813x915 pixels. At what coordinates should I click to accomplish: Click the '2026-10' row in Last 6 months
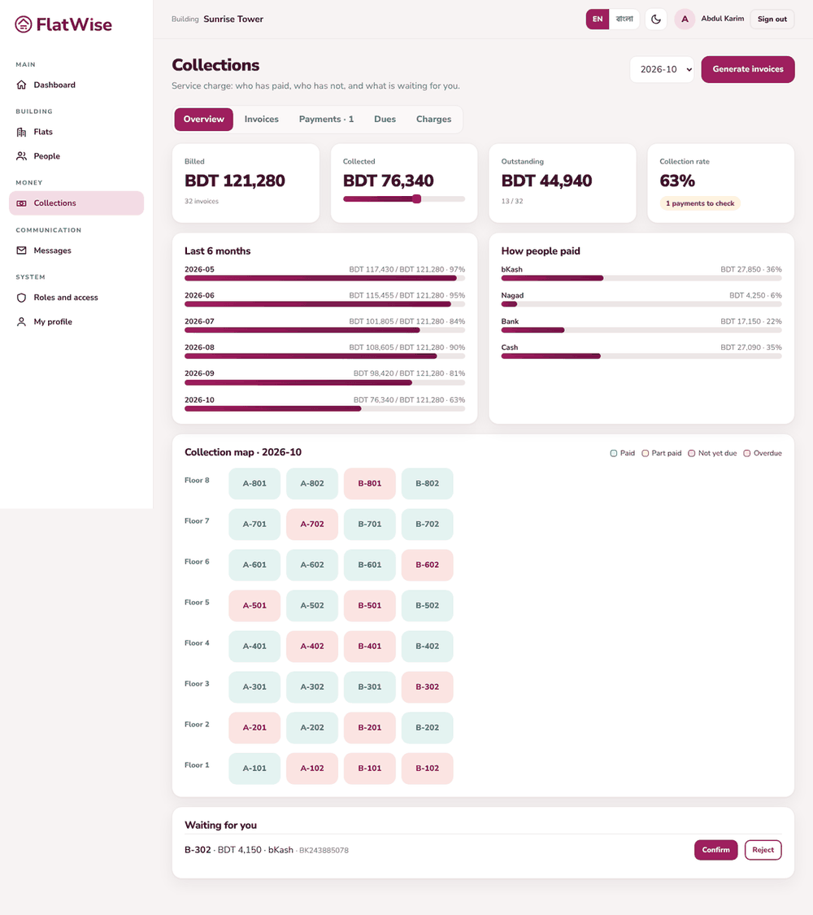(325, 403)
